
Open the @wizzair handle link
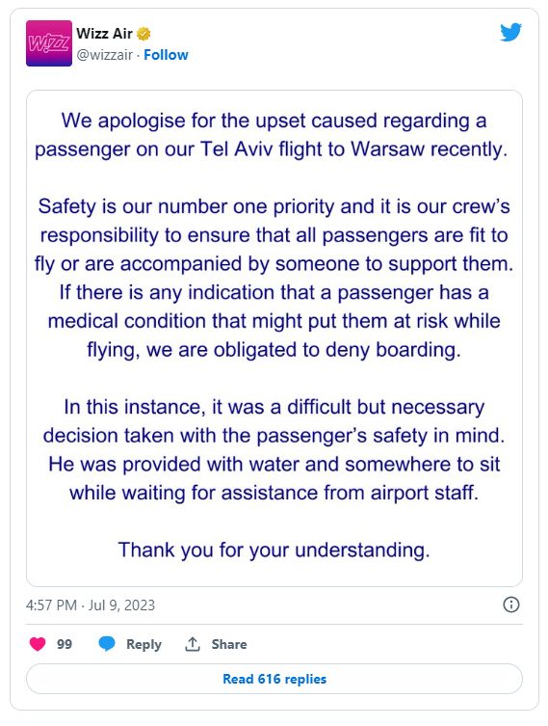(x=105, y=55)
